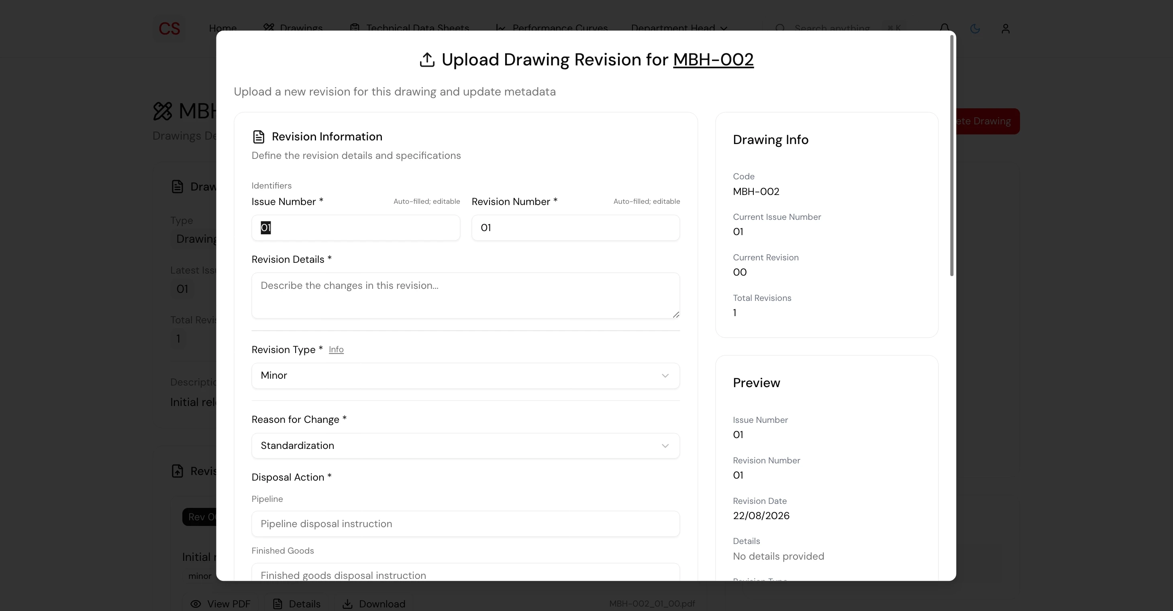
Task: Click the document icon in background Drawing card
Action: [x=177, y=187]
